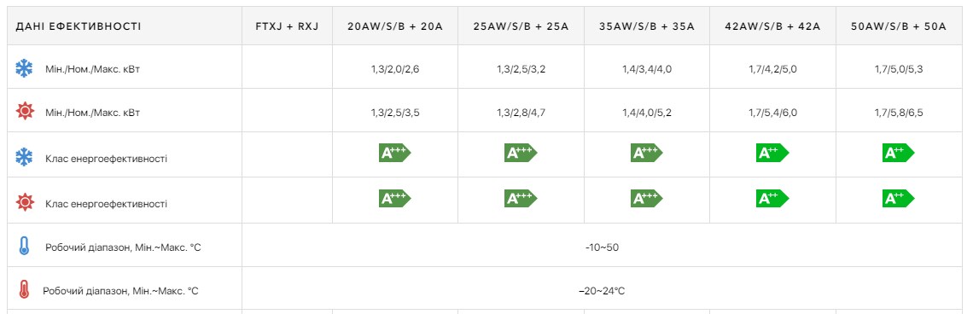The height and width of the screenshot is (314, 973).
Task: Select the 50AW/S/B + 50A column header
Action: click(898, 26)
